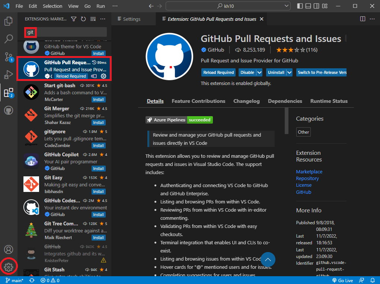Install the Git Merger extension
Image resolution: width=380 pixels, height=284 pixels.
[x=99, y=123]
